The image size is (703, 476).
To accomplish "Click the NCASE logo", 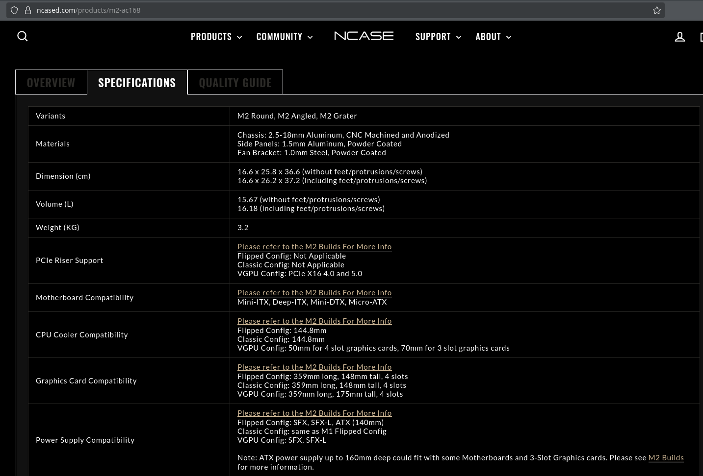I will 364,36.
